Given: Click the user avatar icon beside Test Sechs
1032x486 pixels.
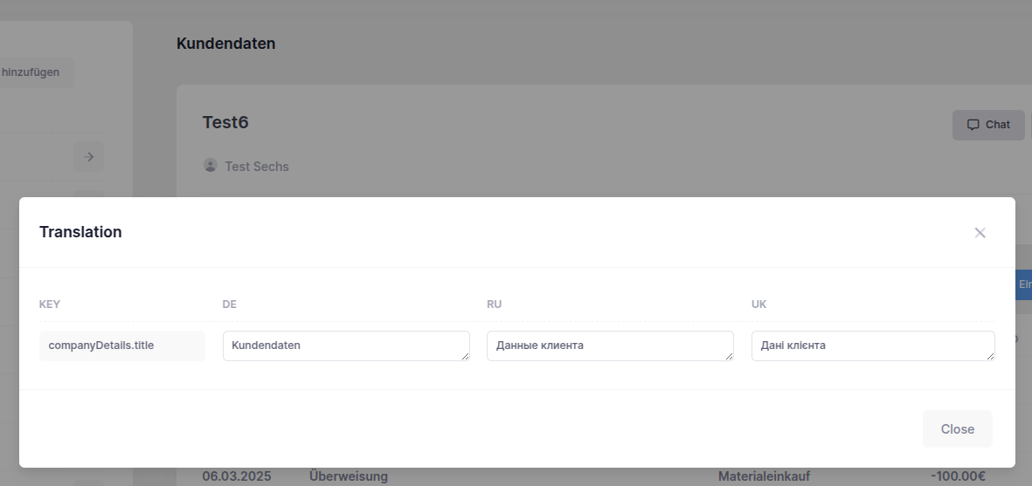Looking at the screenshot, I should pyautogui.click(x=210, y=165).
